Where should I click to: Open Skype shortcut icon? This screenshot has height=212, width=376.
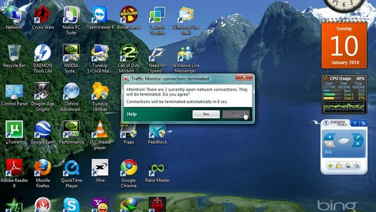coord(71,205)
